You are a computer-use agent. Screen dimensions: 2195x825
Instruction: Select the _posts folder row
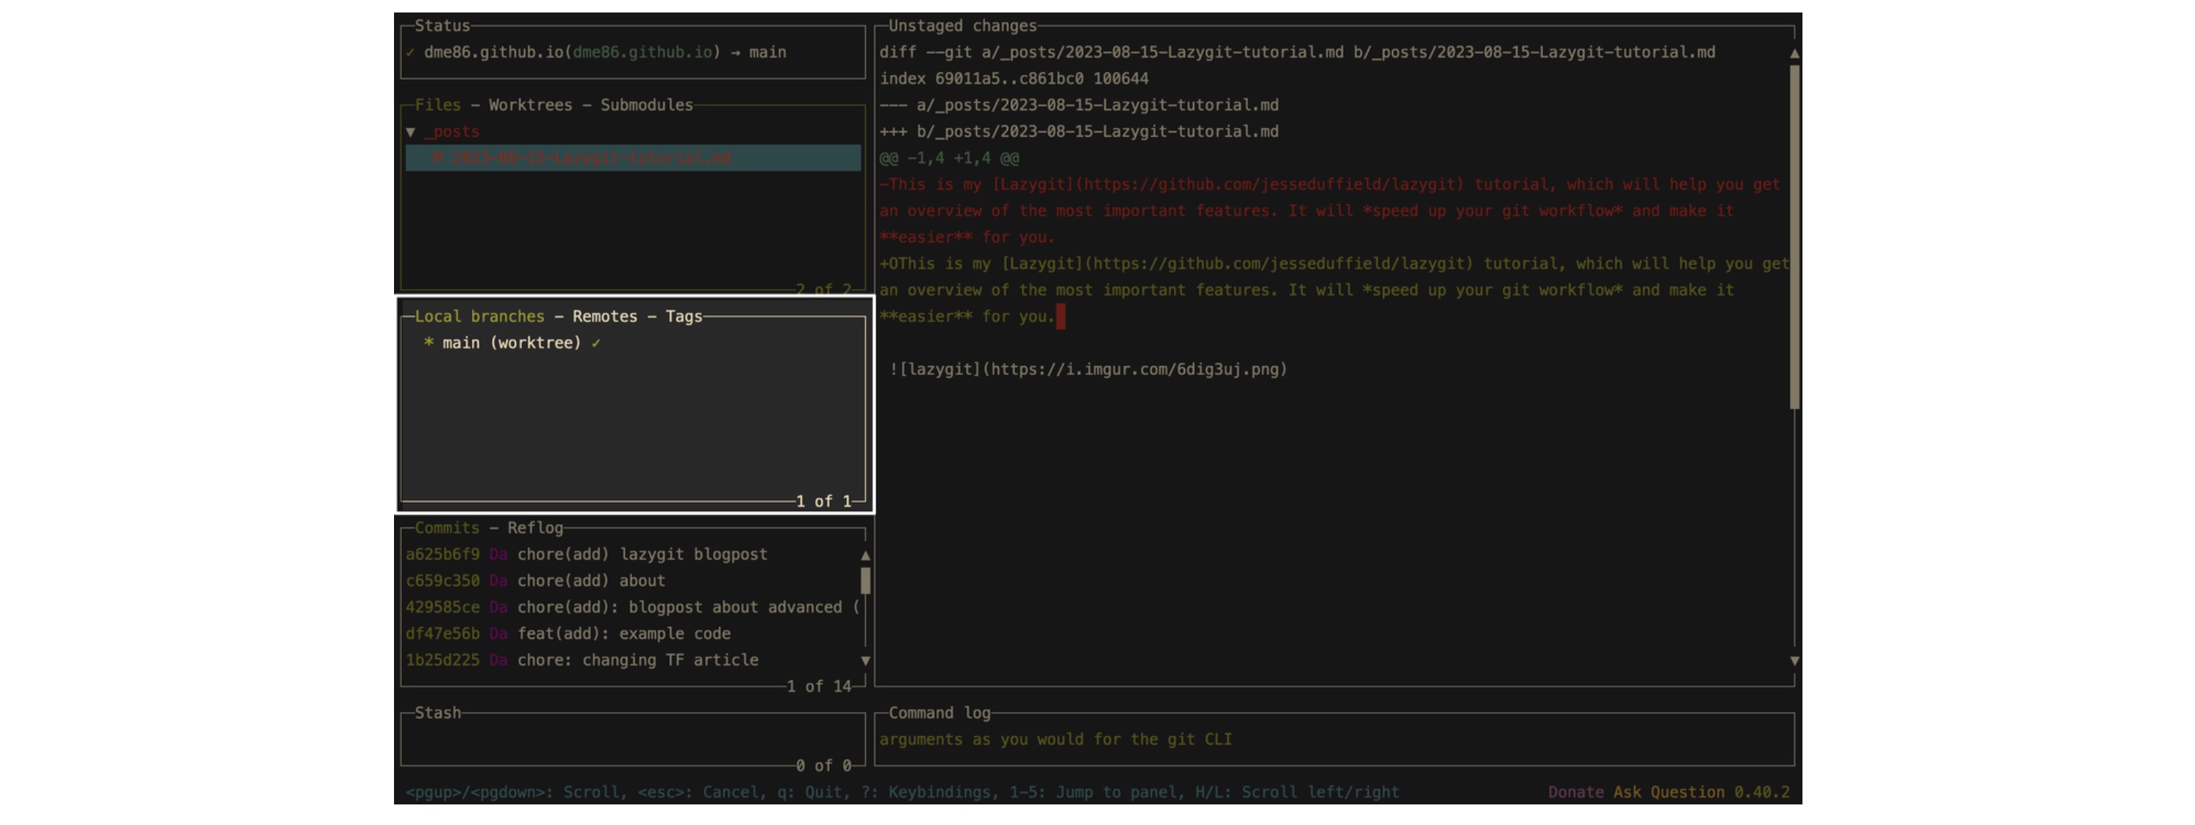point(632,132)
